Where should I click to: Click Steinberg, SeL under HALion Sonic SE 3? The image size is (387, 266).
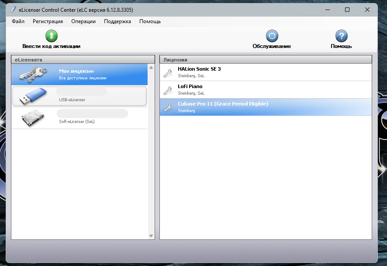coord(191,76)
